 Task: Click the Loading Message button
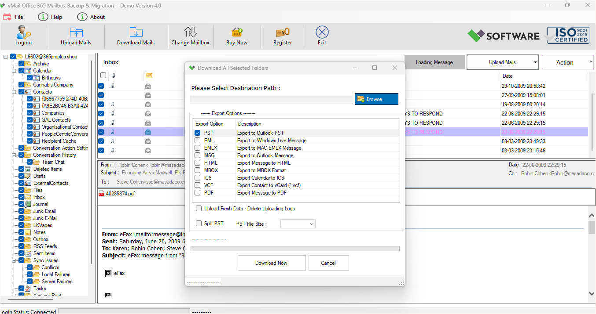[434, 62]
